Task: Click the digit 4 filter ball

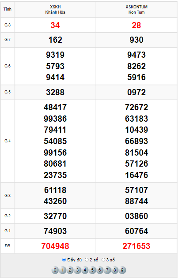Action: [x=85, y=270]
